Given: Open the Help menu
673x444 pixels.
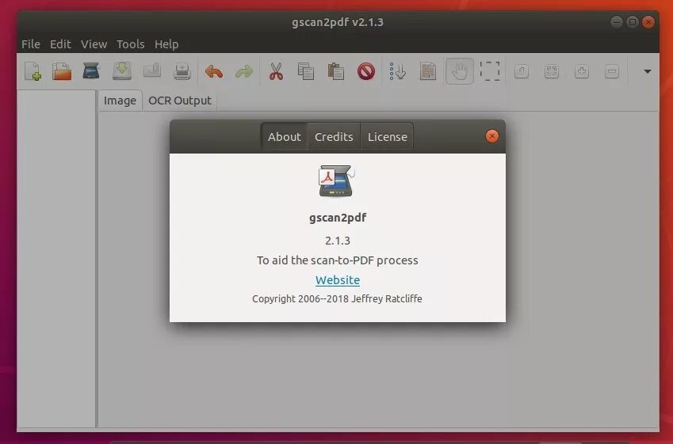Looking at the screenshot, I should [x=166, y=44].
